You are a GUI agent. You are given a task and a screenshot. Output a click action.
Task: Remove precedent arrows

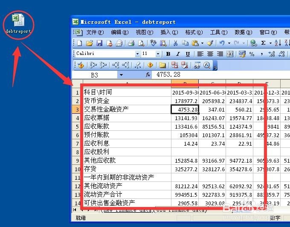[x=103, y=65]
